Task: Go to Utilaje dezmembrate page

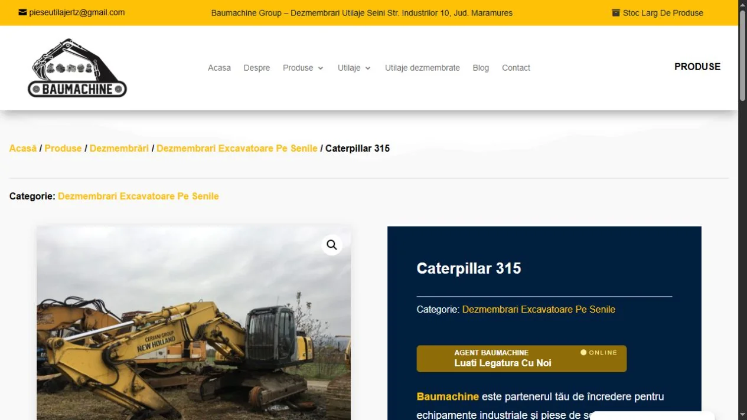Action: [422, 68]
